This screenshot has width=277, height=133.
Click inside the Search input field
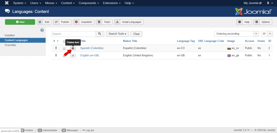(73, 34)
